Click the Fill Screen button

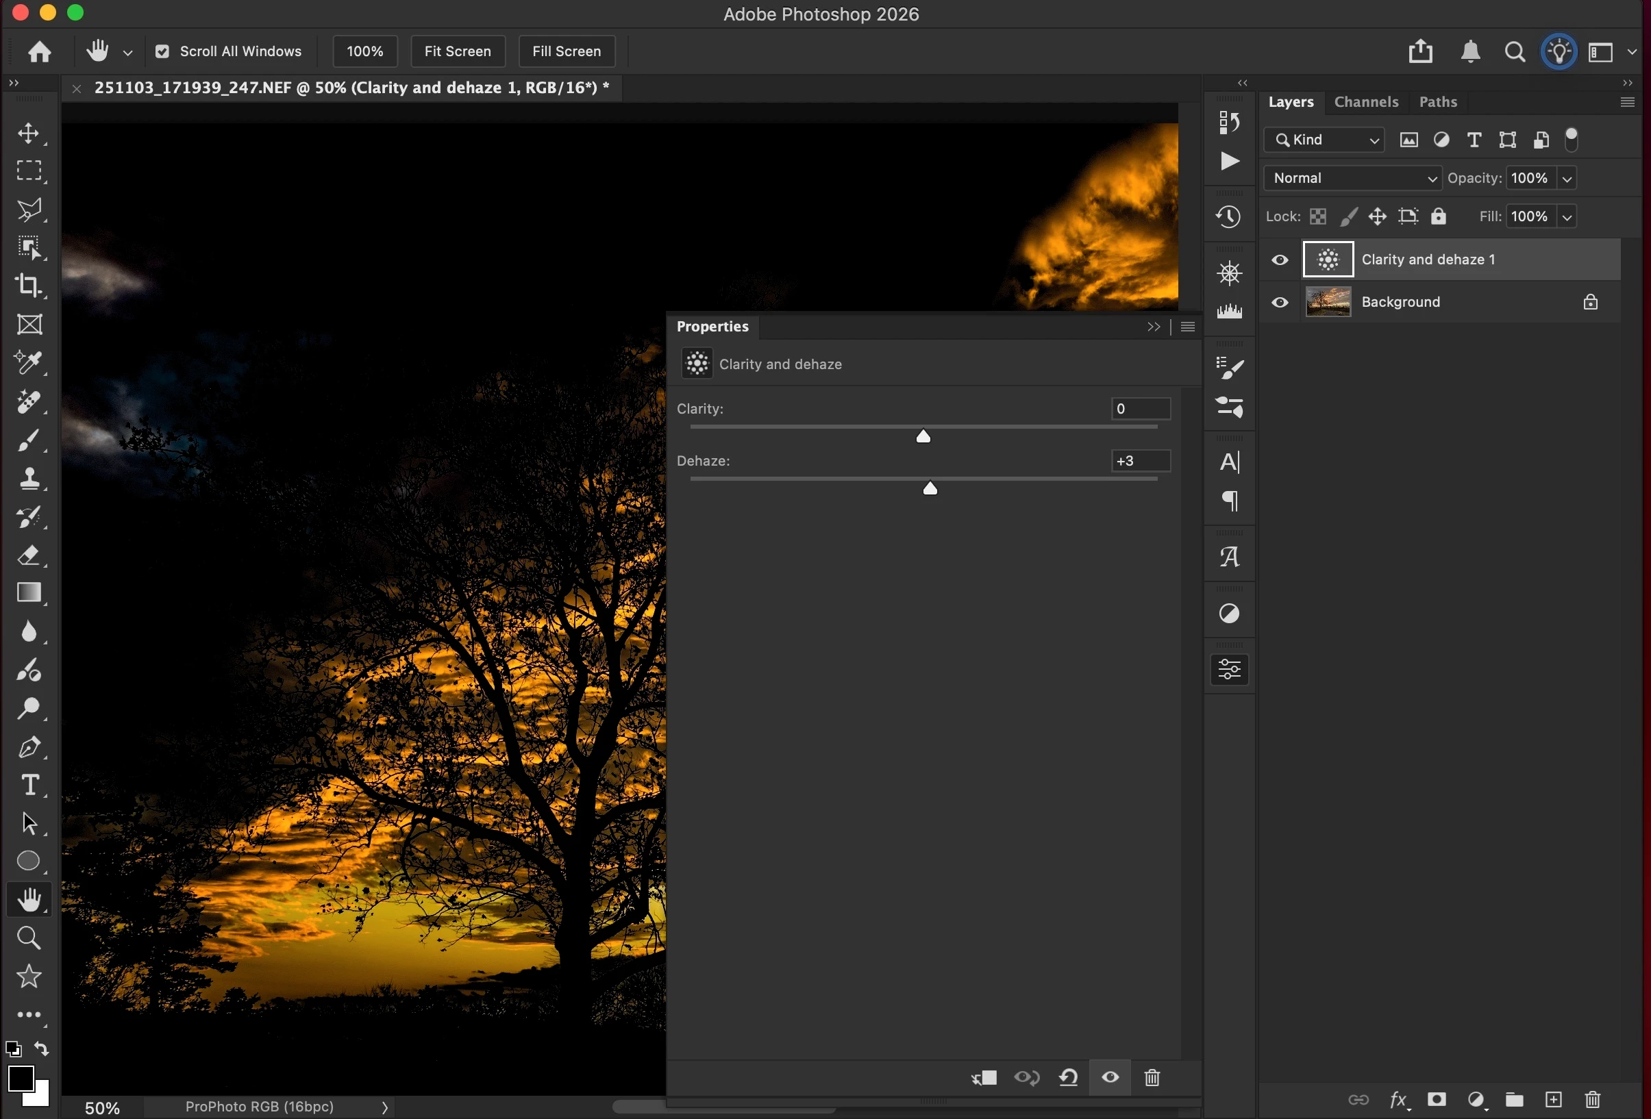click(565, 51)
